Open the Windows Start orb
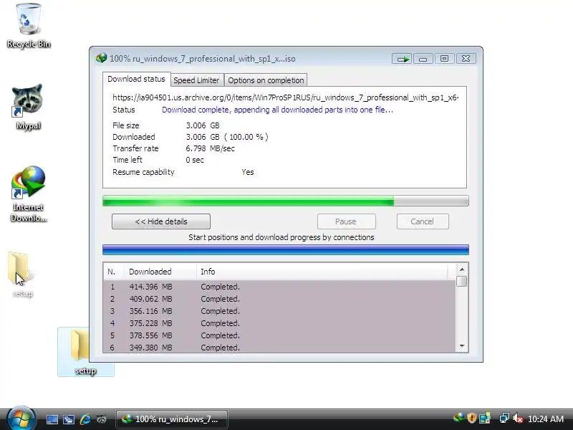The image size is (573, 430). 21,419
